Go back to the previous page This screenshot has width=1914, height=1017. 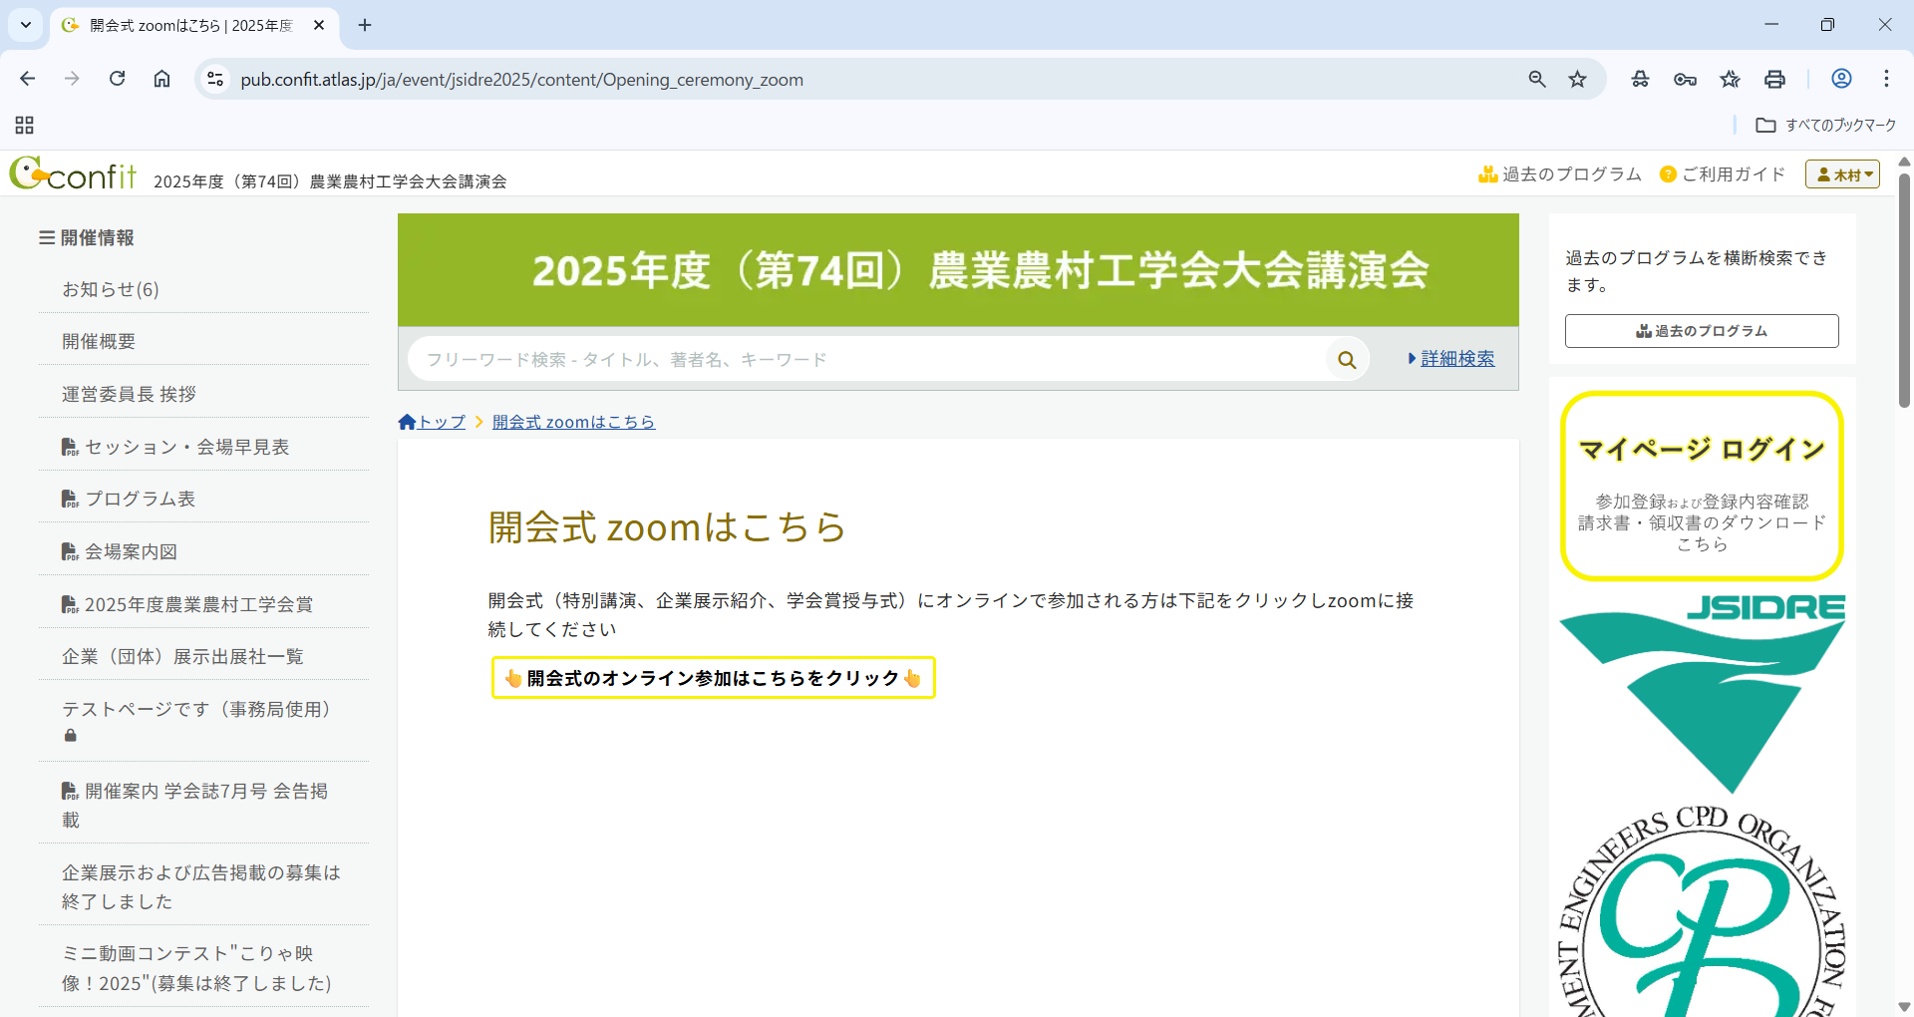pyautogui.click(x=28, y=79)
